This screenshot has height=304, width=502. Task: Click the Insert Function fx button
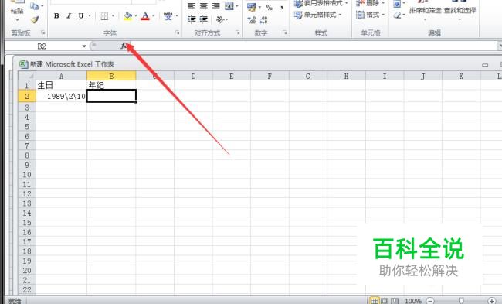coord(124,46)
